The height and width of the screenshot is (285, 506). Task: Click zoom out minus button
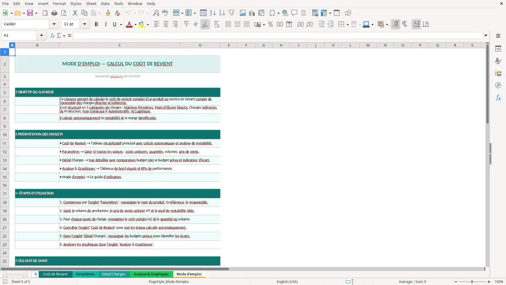click(456, 282)
